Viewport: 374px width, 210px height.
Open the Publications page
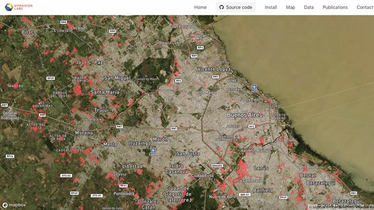tap(335, 7)
